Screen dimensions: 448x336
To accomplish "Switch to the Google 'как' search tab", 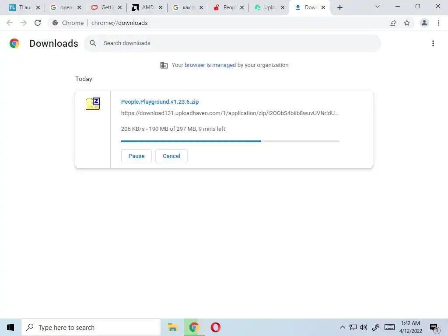I will coord(188,7).
